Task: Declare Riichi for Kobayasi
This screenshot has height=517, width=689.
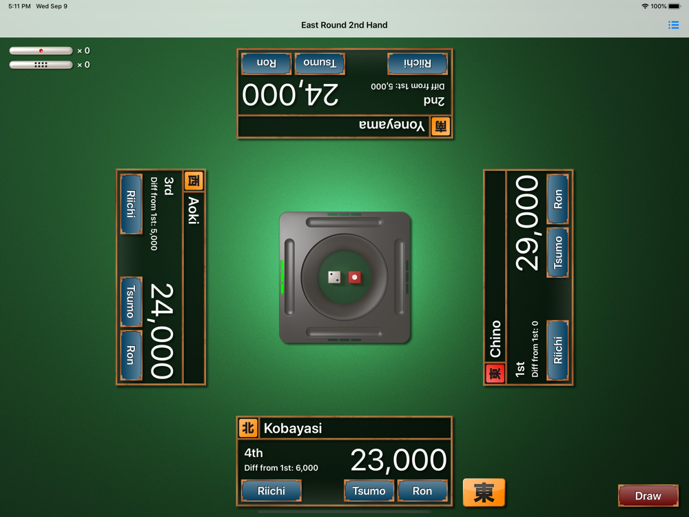Action: pos(271,491)
